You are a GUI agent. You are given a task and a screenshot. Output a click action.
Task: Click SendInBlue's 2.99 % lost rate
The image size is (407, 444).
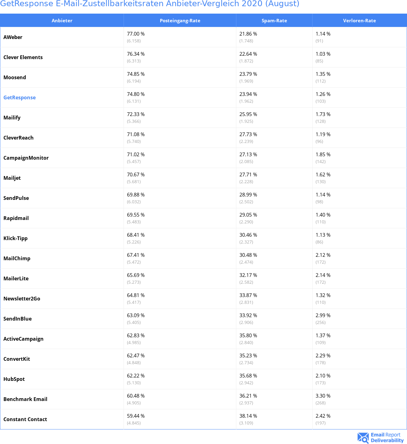(x=323, y=315)
